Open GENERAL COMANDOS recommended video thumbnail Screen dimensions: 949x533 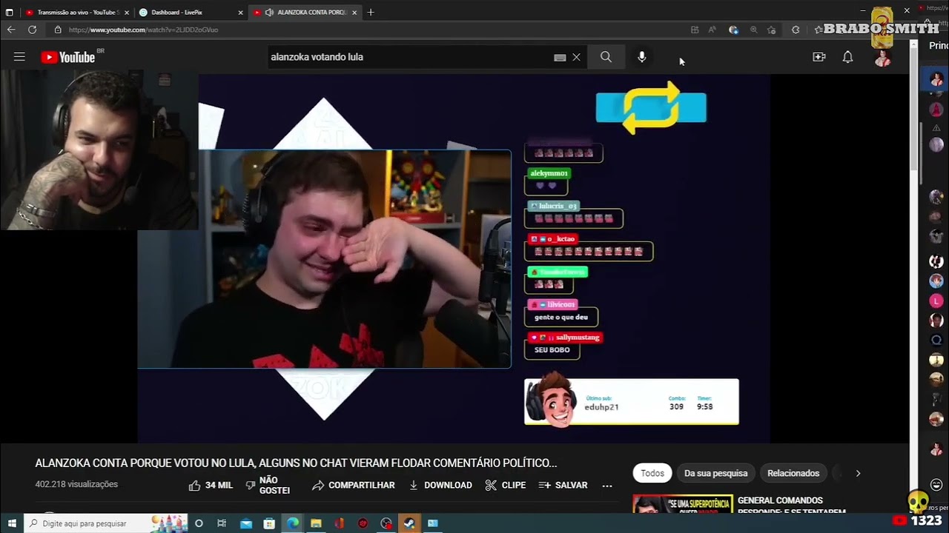click(682, 503)
